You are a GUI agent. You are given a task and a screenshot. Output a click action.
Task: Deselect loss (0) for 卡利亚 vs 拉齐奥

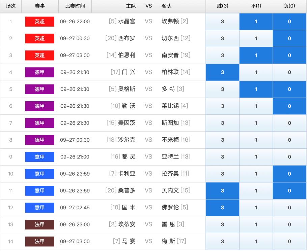[289, 174]
